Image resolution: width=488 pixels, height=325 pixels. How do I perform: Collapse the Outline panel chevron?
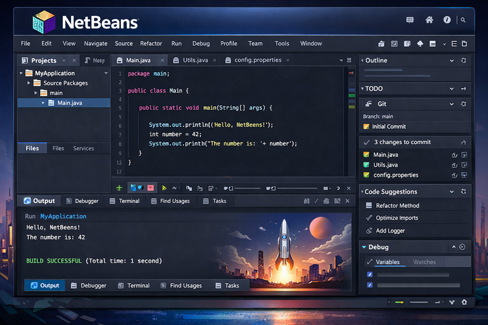coord(452,60)
